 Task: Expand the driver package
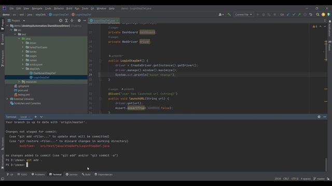coord(23,43)
